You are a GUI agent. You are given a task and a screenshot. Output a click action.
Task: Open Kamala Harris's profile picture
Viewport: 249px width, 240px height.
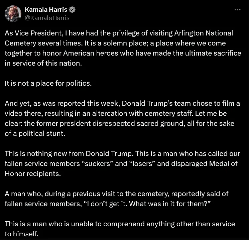13,14
